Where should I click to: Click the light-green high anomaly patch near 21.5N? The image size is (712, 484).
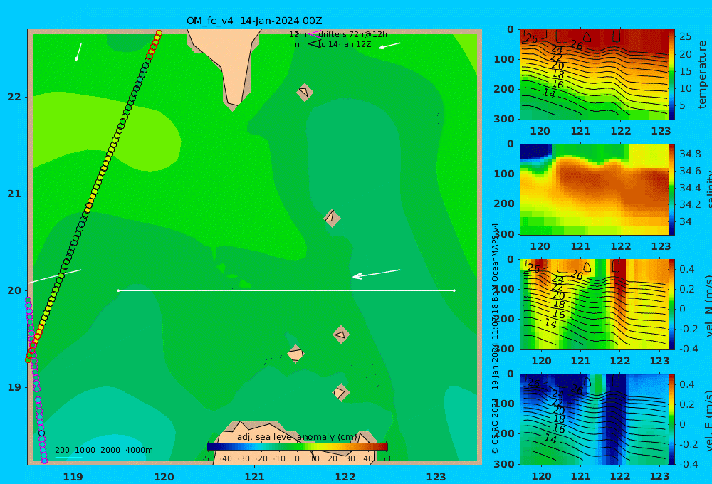coord(107,132)
